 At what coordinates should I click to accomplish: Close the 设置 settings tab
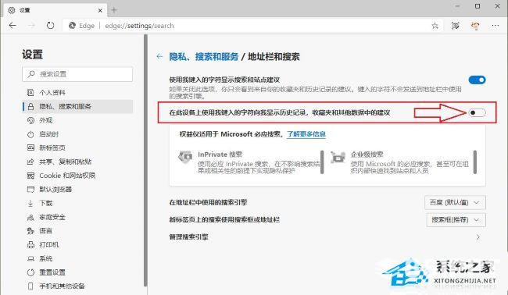point(100,10)
